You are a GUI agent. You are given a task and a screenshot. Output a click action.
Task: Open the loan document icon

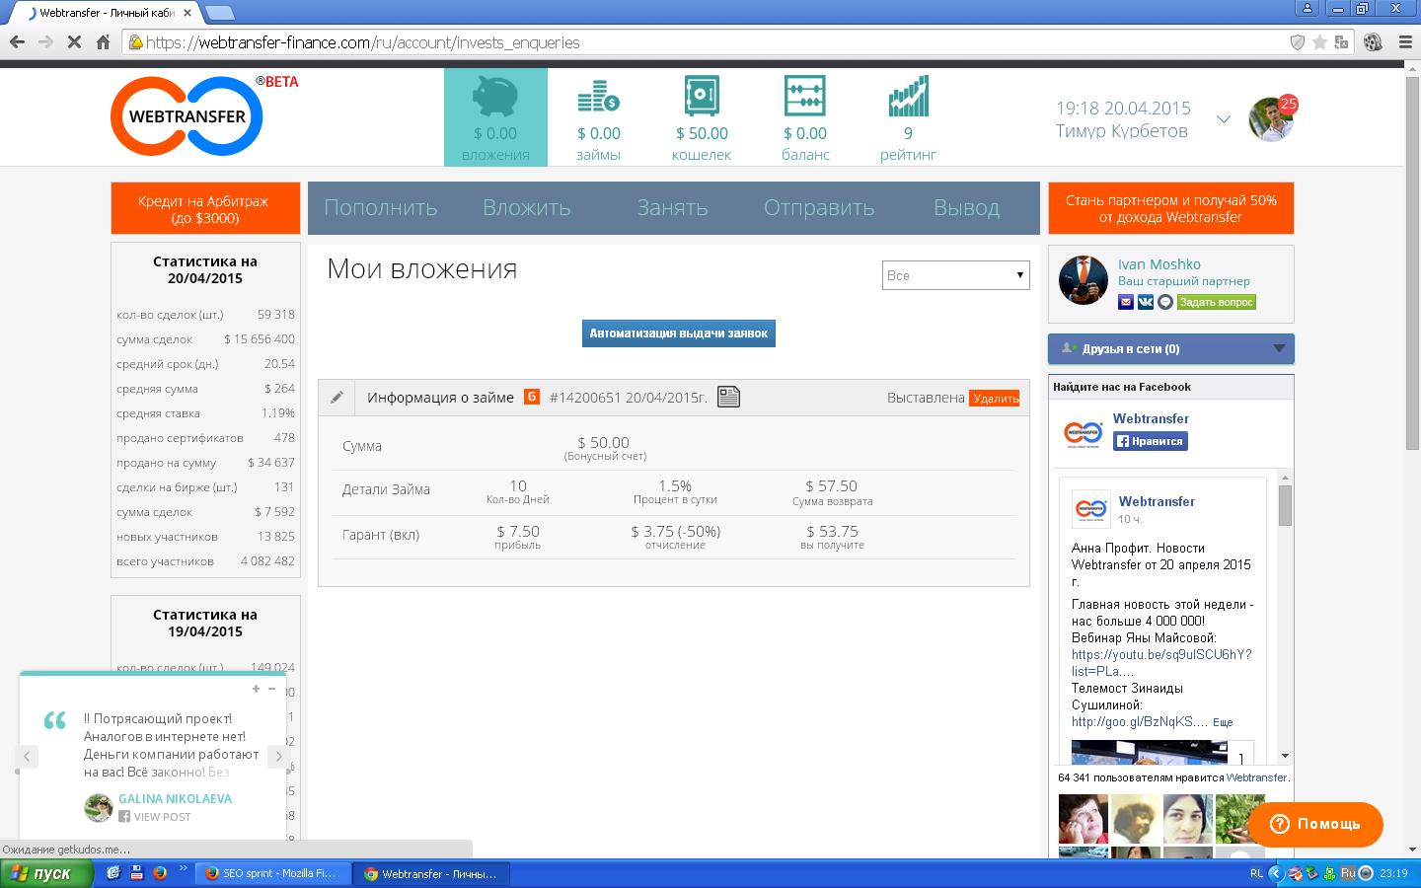point(728,397)
